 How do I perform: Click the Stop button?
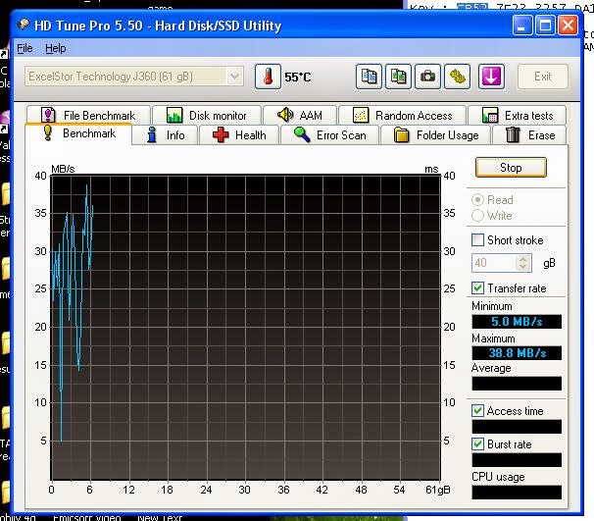(511, 167)
